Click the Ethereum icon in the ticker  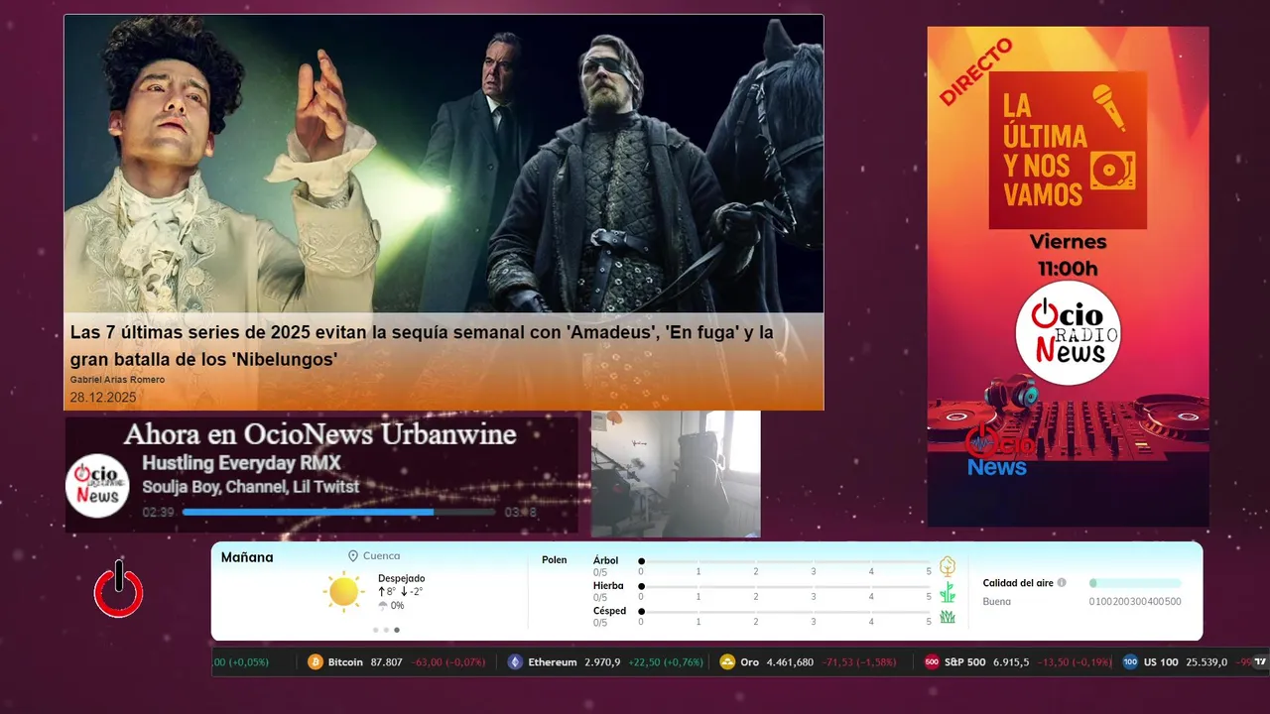point(515,662)
